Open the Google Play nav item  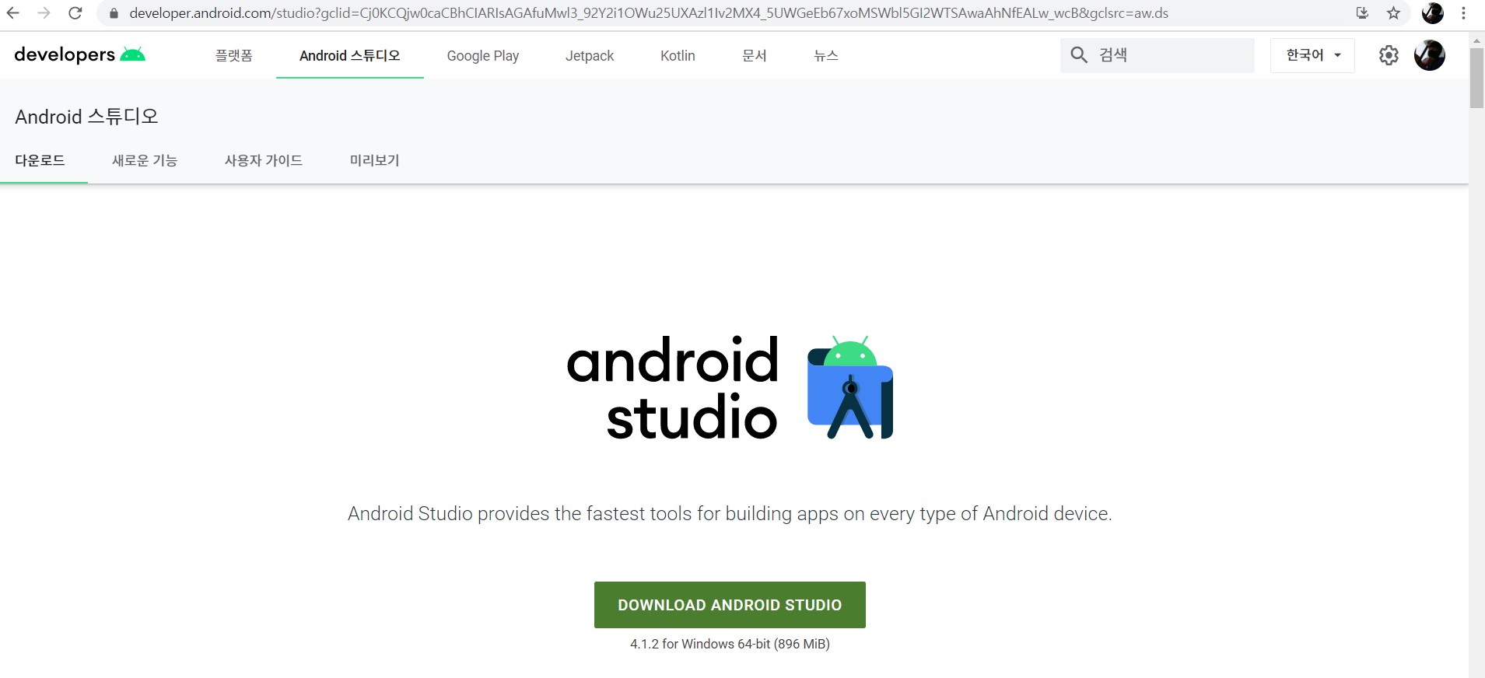483,56
